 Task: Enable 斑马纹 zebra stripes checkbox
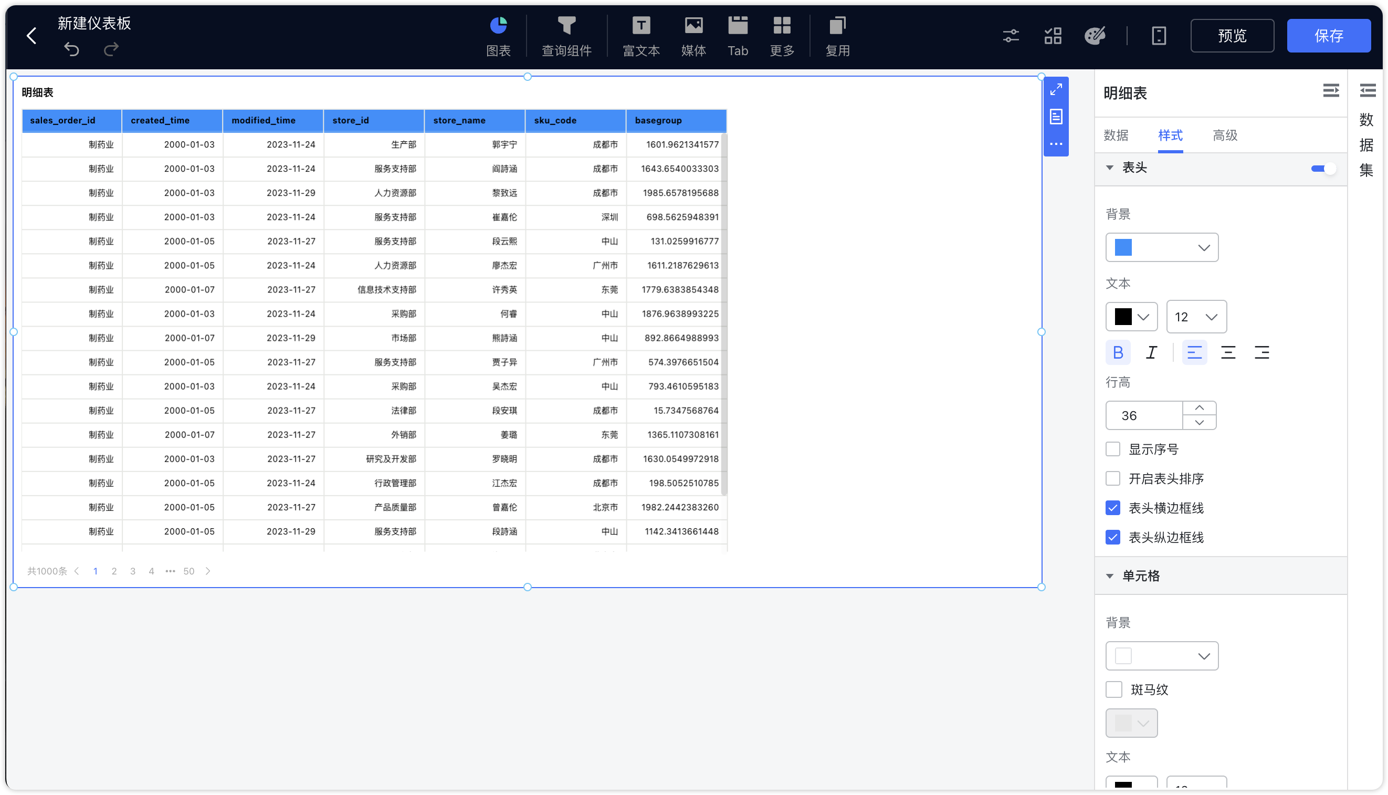1114,689
